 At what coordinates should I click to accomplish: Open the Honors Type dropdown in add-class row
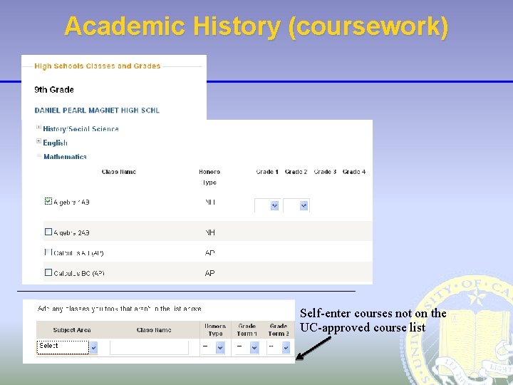tap(220, 347)
